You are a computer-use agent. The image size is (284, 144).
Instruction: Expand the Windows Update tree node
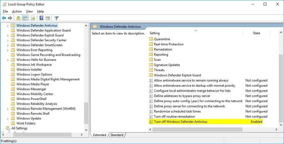8,119
